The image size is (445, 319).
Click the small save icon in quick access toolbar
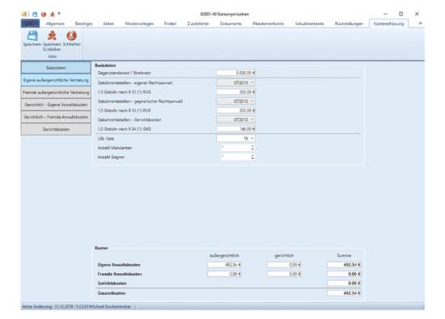[x=35, y=14]
